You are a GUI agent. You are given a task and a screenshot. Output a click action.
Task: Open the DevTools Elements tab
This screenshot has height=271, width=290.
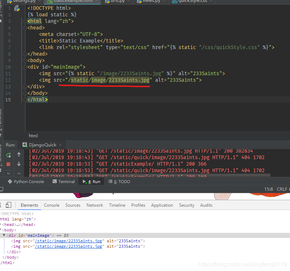point(29,205)
